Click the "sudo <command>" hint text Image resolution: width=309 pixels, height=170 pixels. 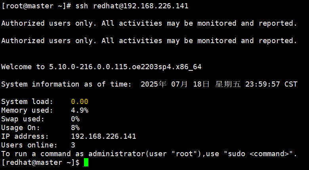click(258, 154)
